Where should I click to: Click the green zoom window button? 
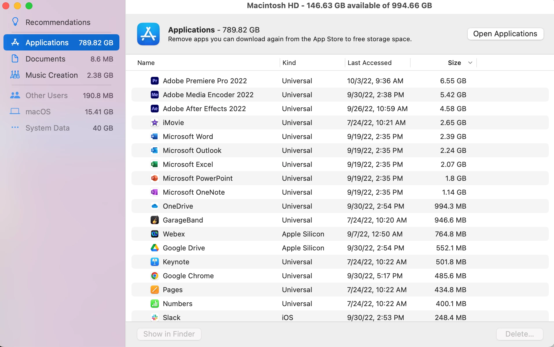pos(29,6)
